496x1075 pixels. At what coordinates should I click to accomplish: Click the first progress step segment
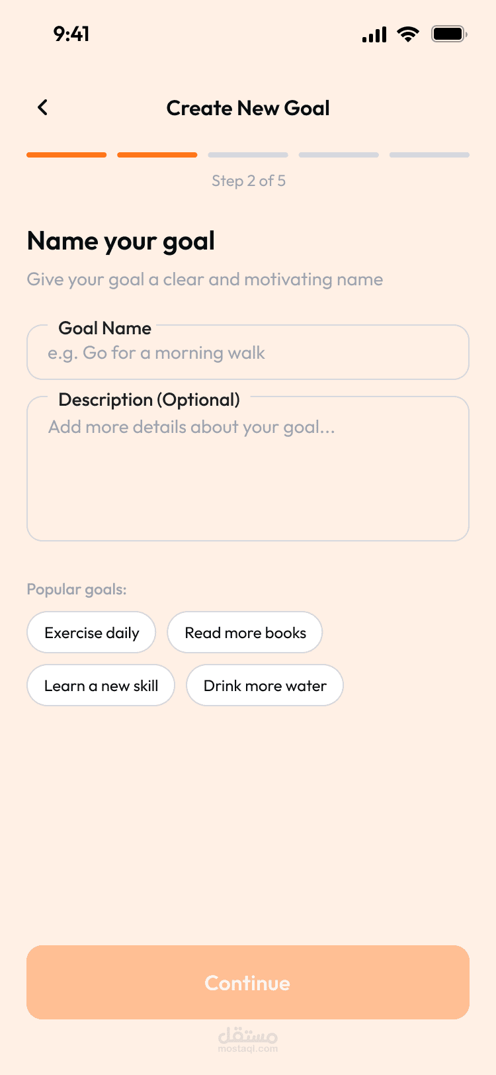point(66,155)
